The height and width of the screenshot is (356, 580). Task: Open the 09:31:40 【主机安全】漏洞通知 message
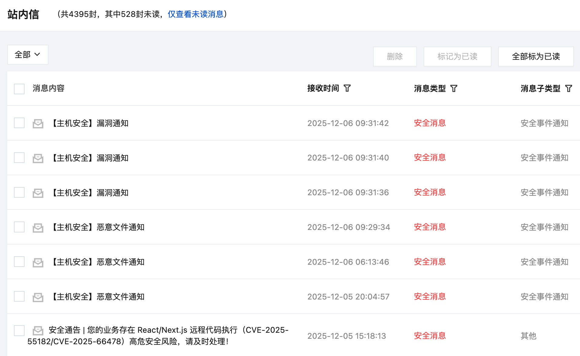(90, 158)
